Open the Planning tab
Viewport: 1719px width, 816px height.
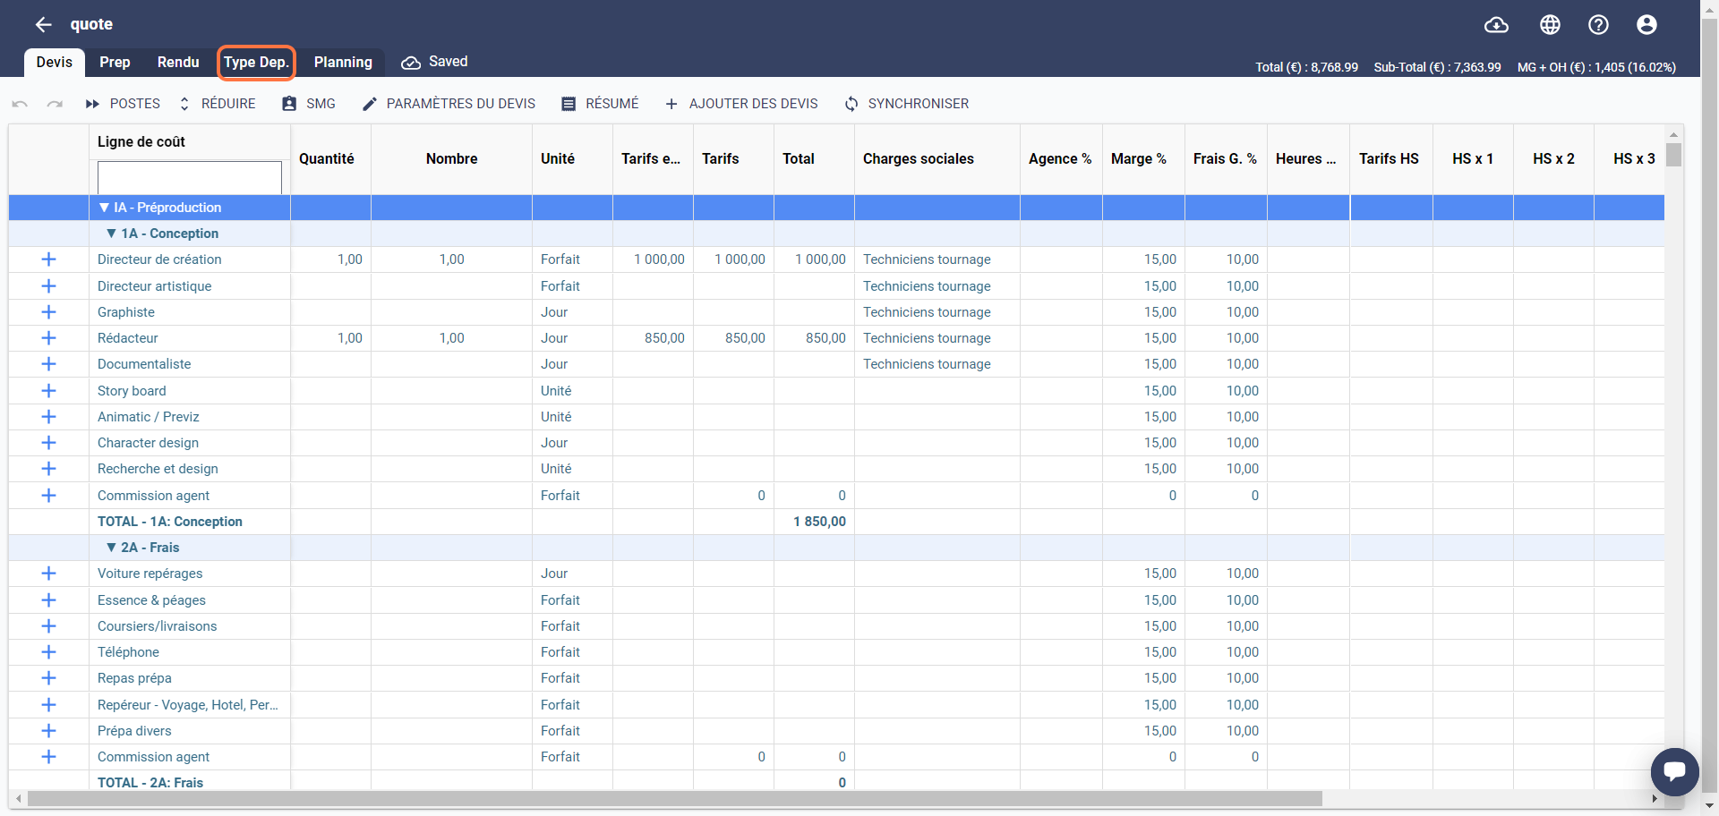pyautogui.click(x=343, y=63)
